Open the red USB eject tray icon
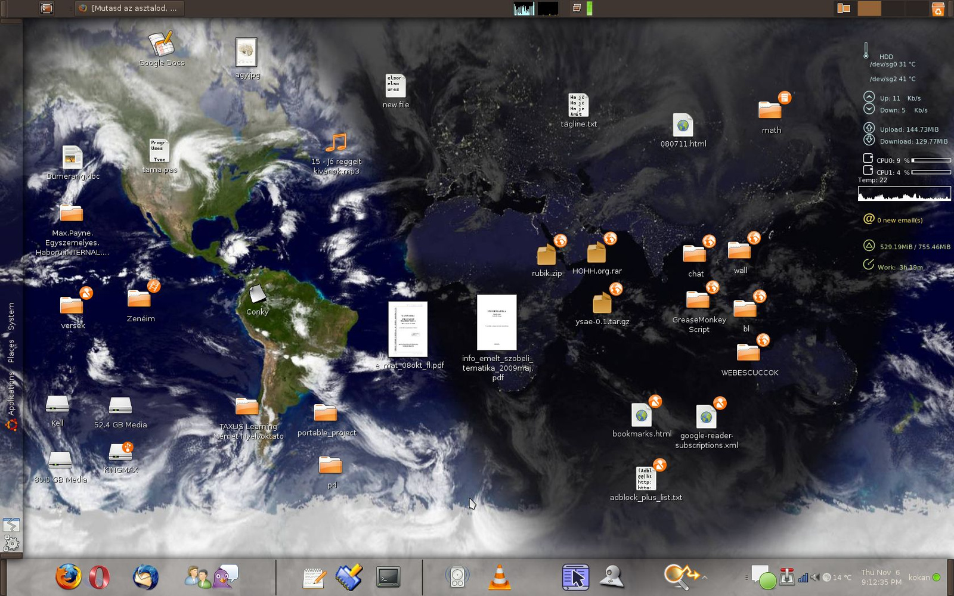Viewport: 954px width, 596px height. tap(787, 576)
